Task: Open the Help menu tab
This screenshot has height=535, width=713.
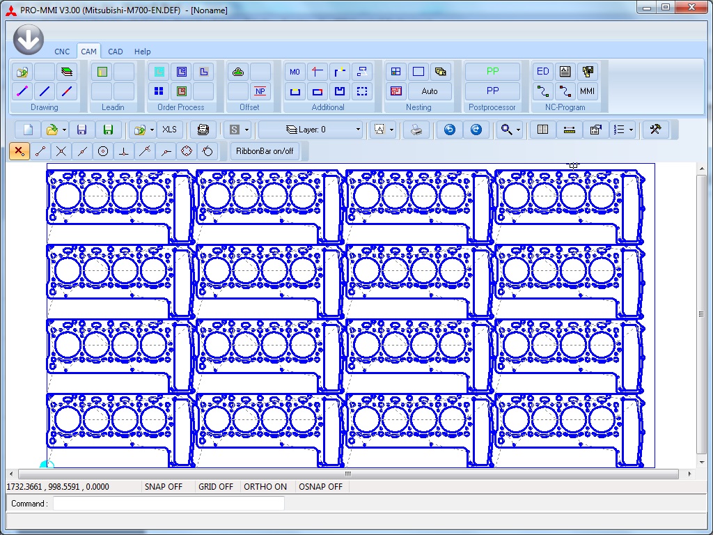Action: coord(142,52)
